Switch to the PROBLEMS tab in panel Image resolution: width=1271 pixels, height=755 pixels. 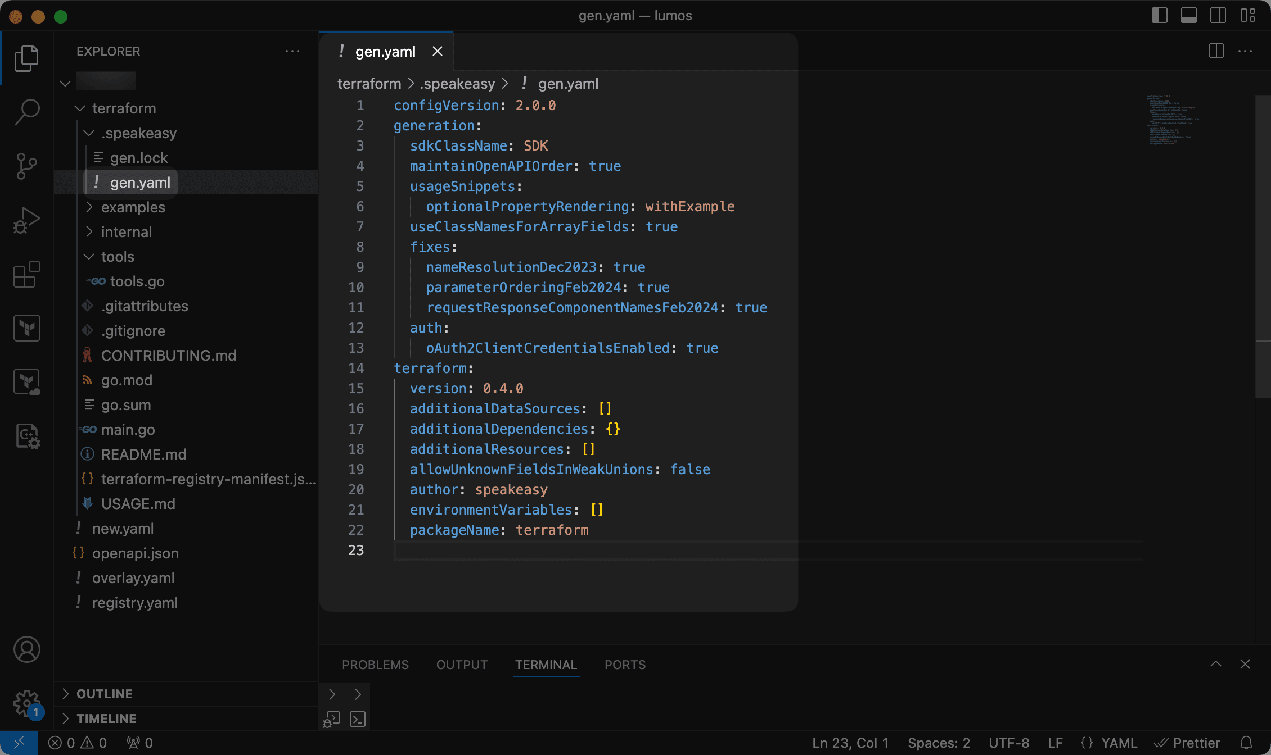375,664
